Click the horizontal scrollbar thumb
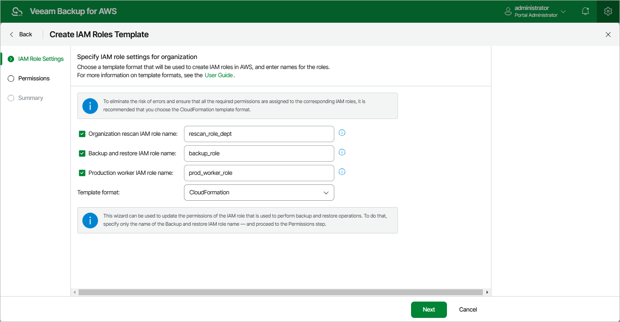The height and width of the screenshot is (322, 620). coord(280,292)
